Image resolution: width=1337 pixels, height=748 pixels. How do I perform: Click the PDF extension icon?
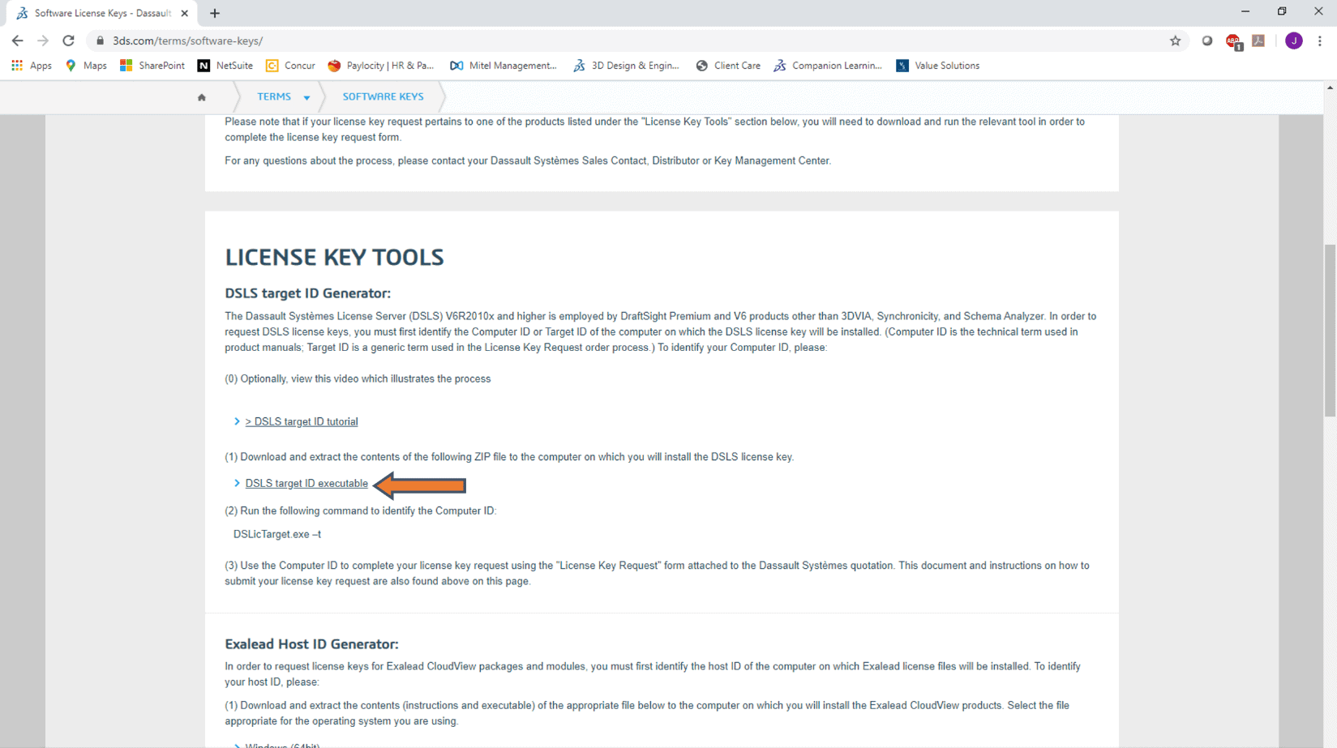(1258, 41)
